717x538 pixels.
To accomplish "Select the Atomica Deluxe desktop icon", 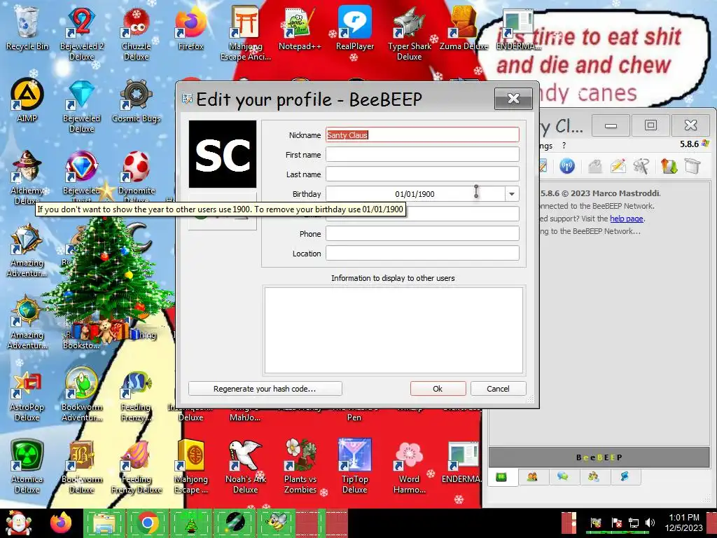I will pos(27,467).
